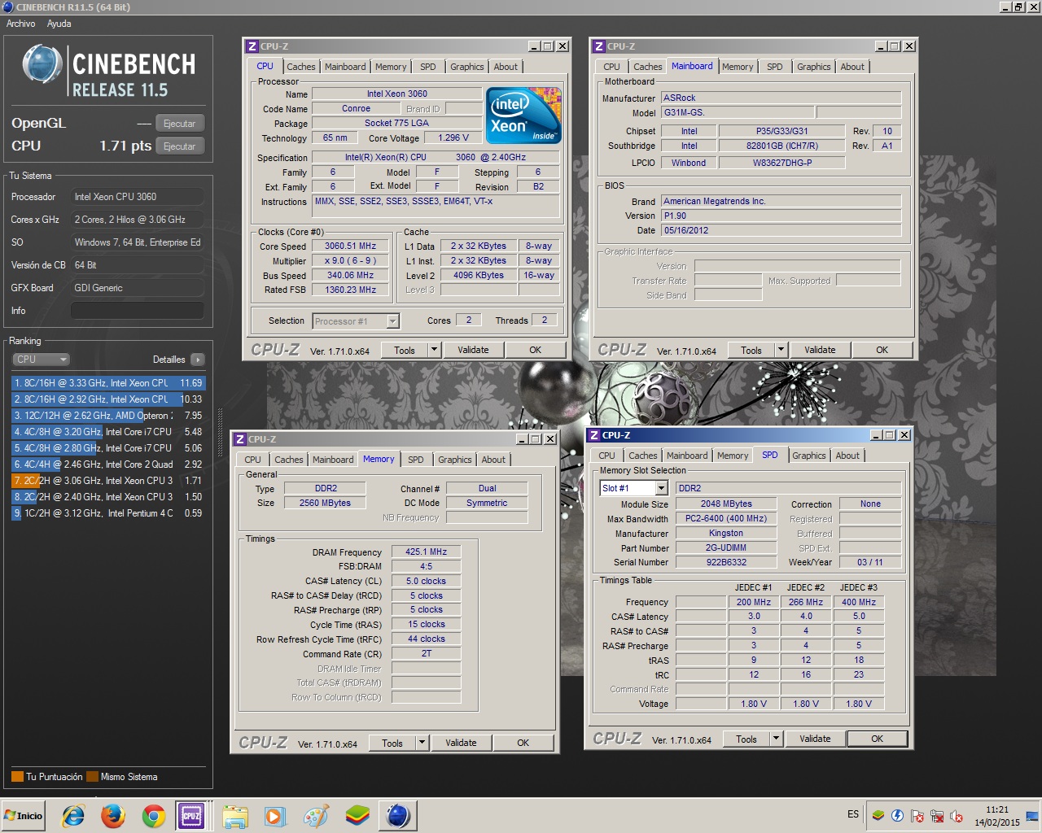Viewport: 1042px width, 833px height.
Task: Select ranking row 1C/2H Intel Pentium 4
Action: [108, 513]
